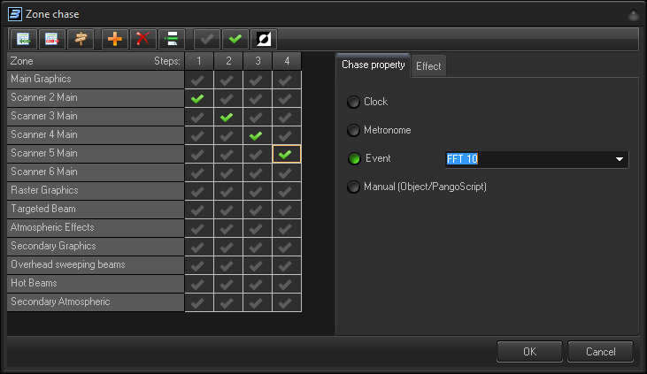The width and height of the screenshot is (647, 374).
Task: Click the green checkmark toolbar button
Action: click(235, 39)
